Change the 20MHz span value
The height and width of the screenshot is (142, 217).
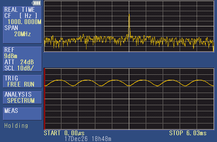point(23,34)
